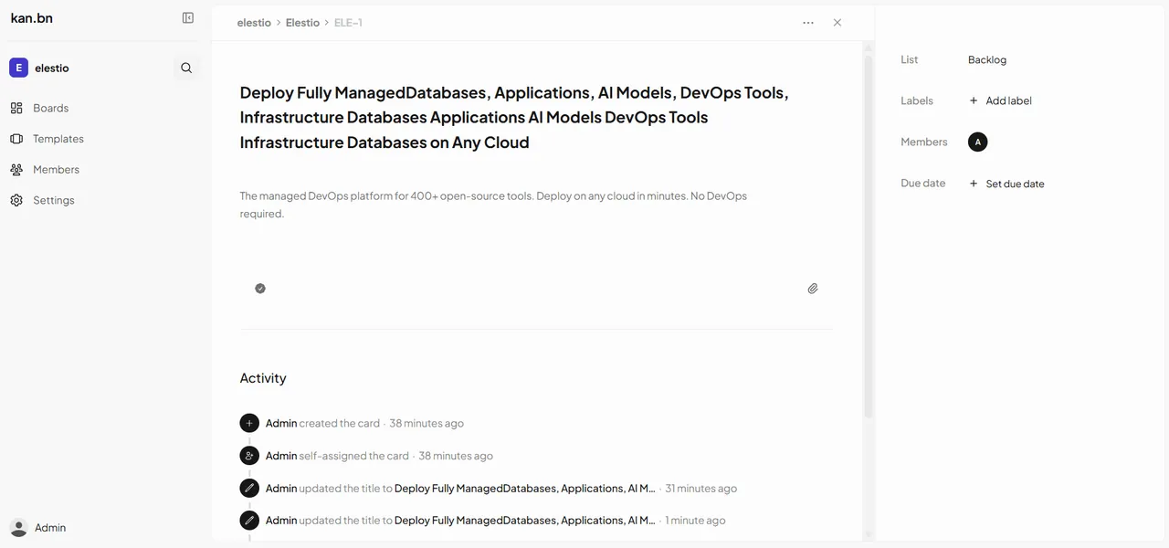Edit the card title starting with Deploy Fully
Screen dimensions: 1169x548
[514, 118]
